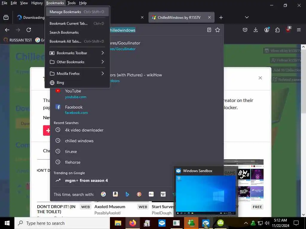306x229 pixels.
Task: Open the hamburger application menu
Action: point(299,30)
